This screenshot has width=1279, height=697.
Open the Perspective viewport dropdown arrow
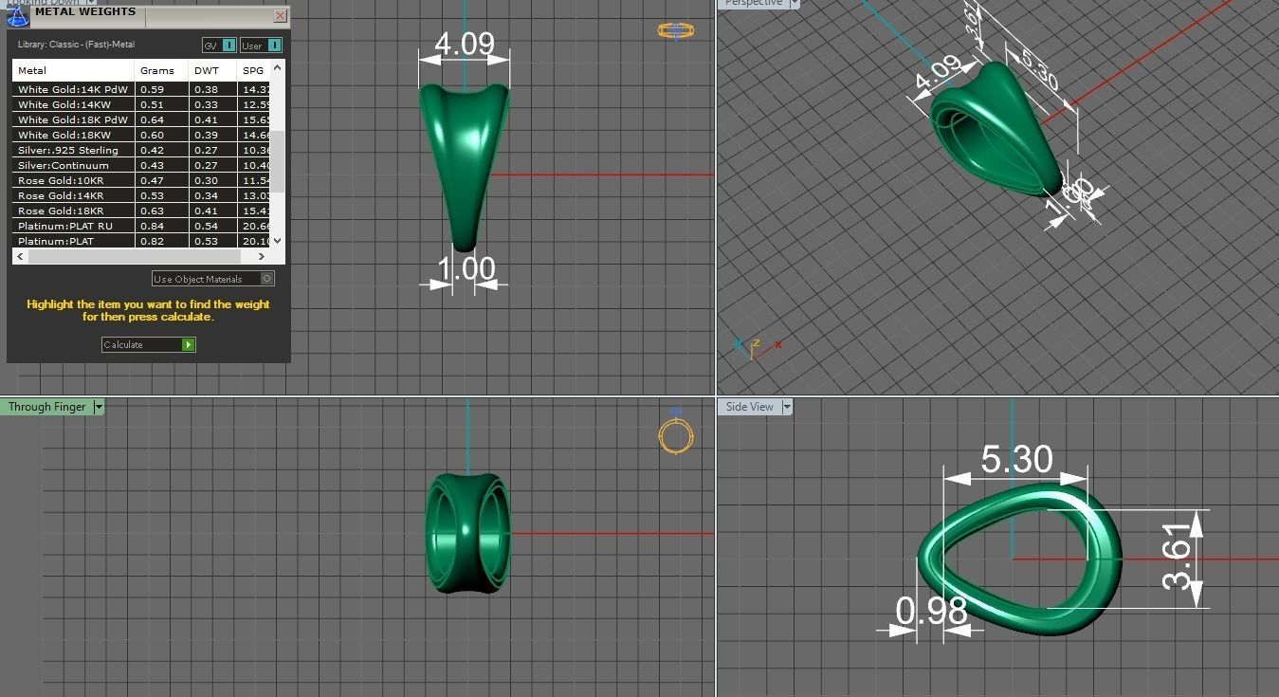[795, 4]
